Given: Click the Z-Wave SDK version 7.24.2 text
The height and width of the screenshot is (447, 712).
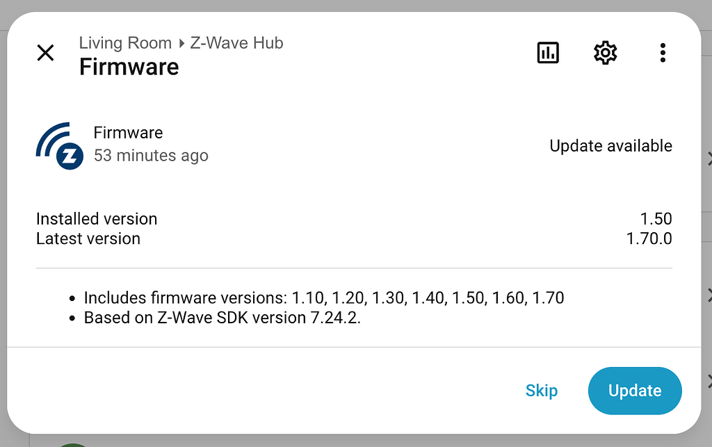Looking at the screenshot, I should click(x=221, y=318).
